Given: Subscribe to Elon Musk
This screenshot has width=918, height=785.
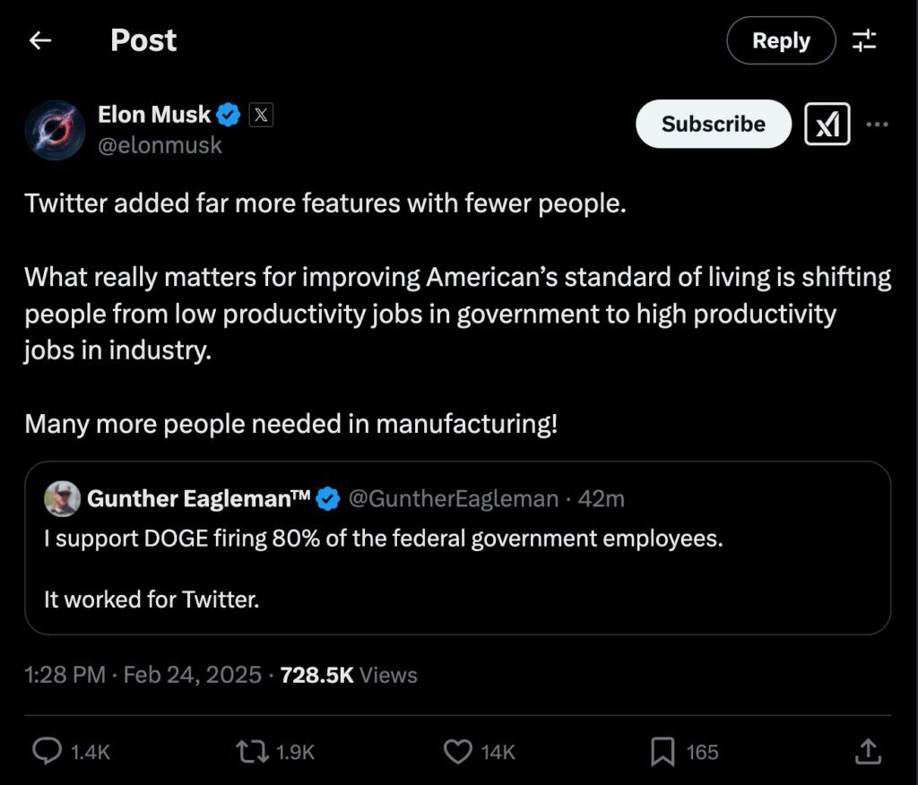Looking at the screenshot, I should (x=713, y=124).
